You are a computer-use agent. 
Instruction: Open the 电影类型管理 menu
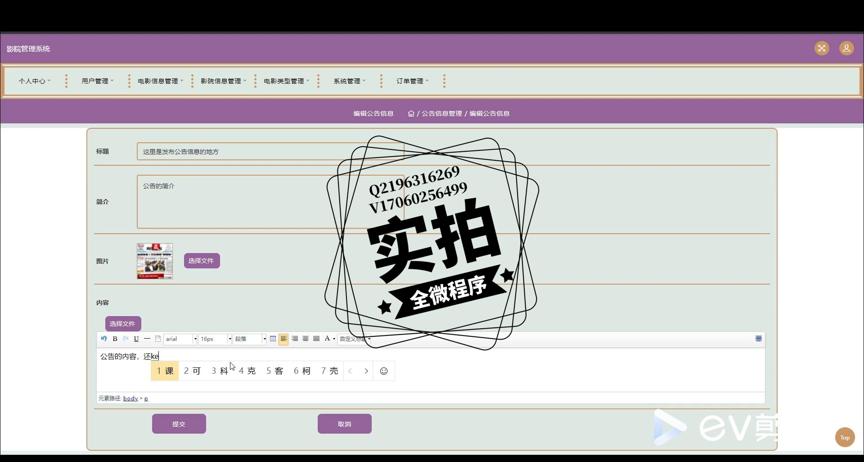286,81
